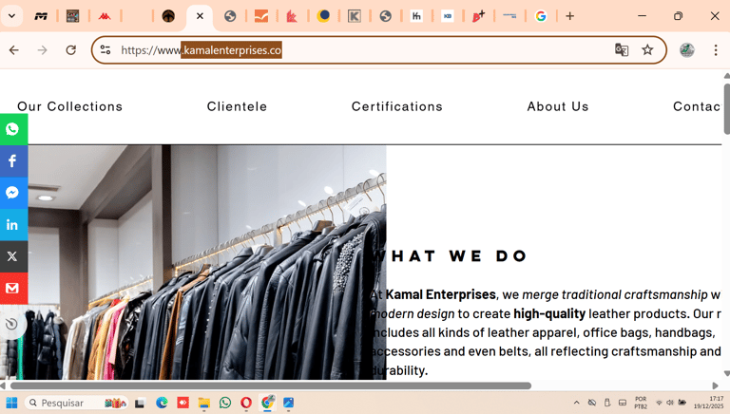Click the Messenger share icon

[13, 193]
